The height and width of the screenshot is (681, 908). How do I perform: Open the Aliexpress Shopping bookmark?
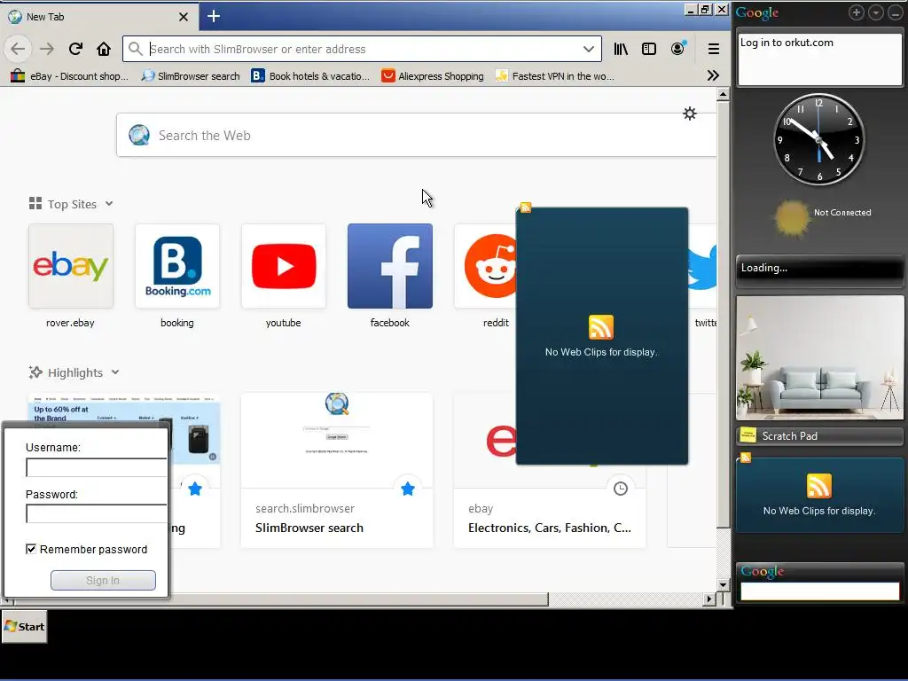[432, 76]
